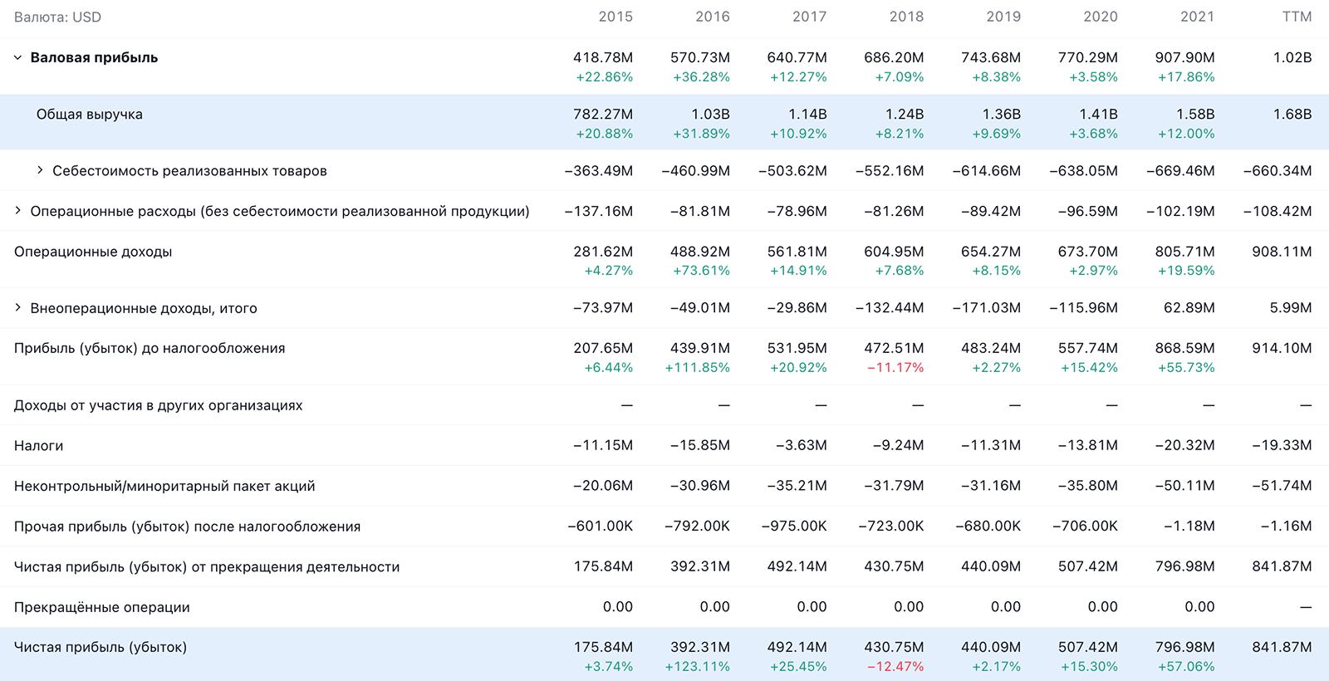Click gross profit value 418.78M

pos(603,58)
